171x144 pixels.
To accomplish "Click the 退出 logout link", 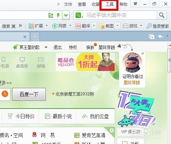I will point(57,47).
